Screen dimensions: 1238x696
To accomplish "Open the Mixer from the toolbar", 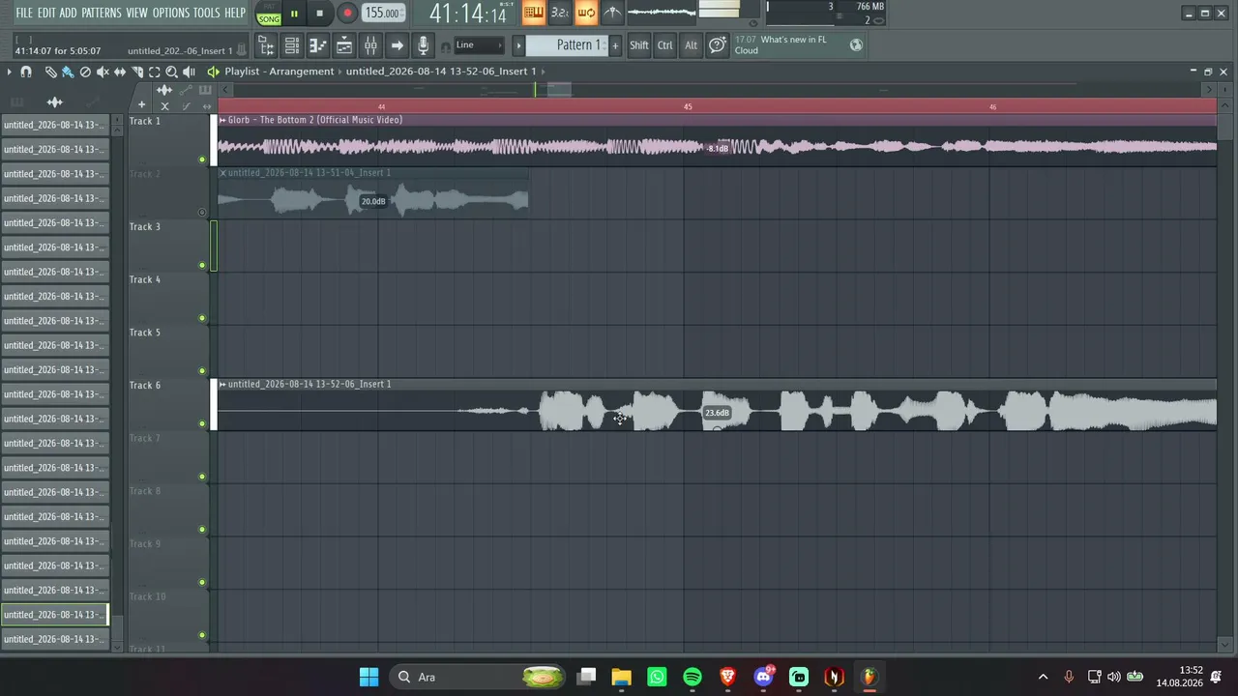I will (x=370, y=45).
